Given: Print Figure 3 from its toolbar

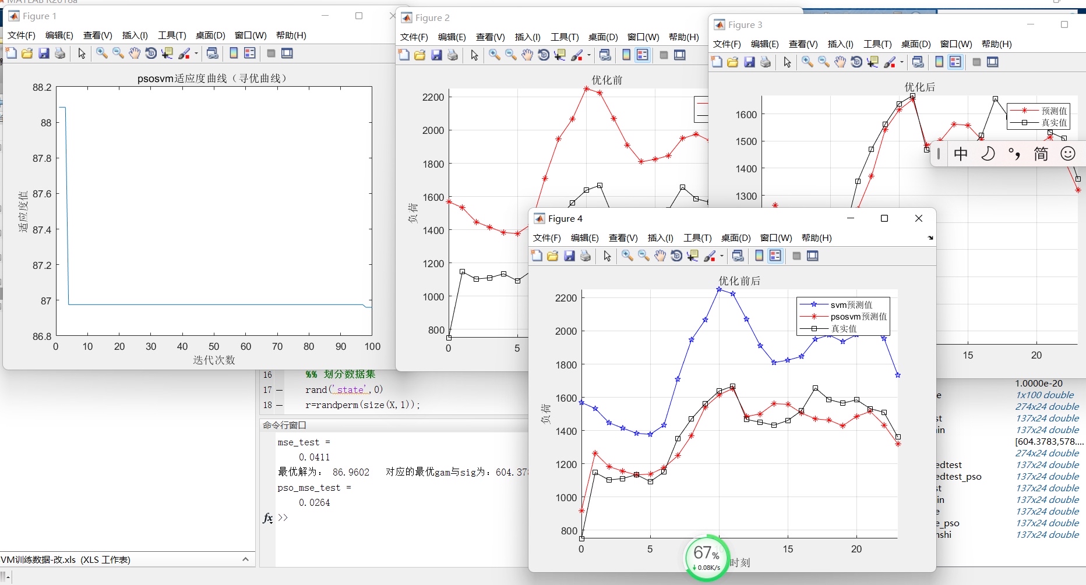Looking at the screenshot, I should click(766, 62).
